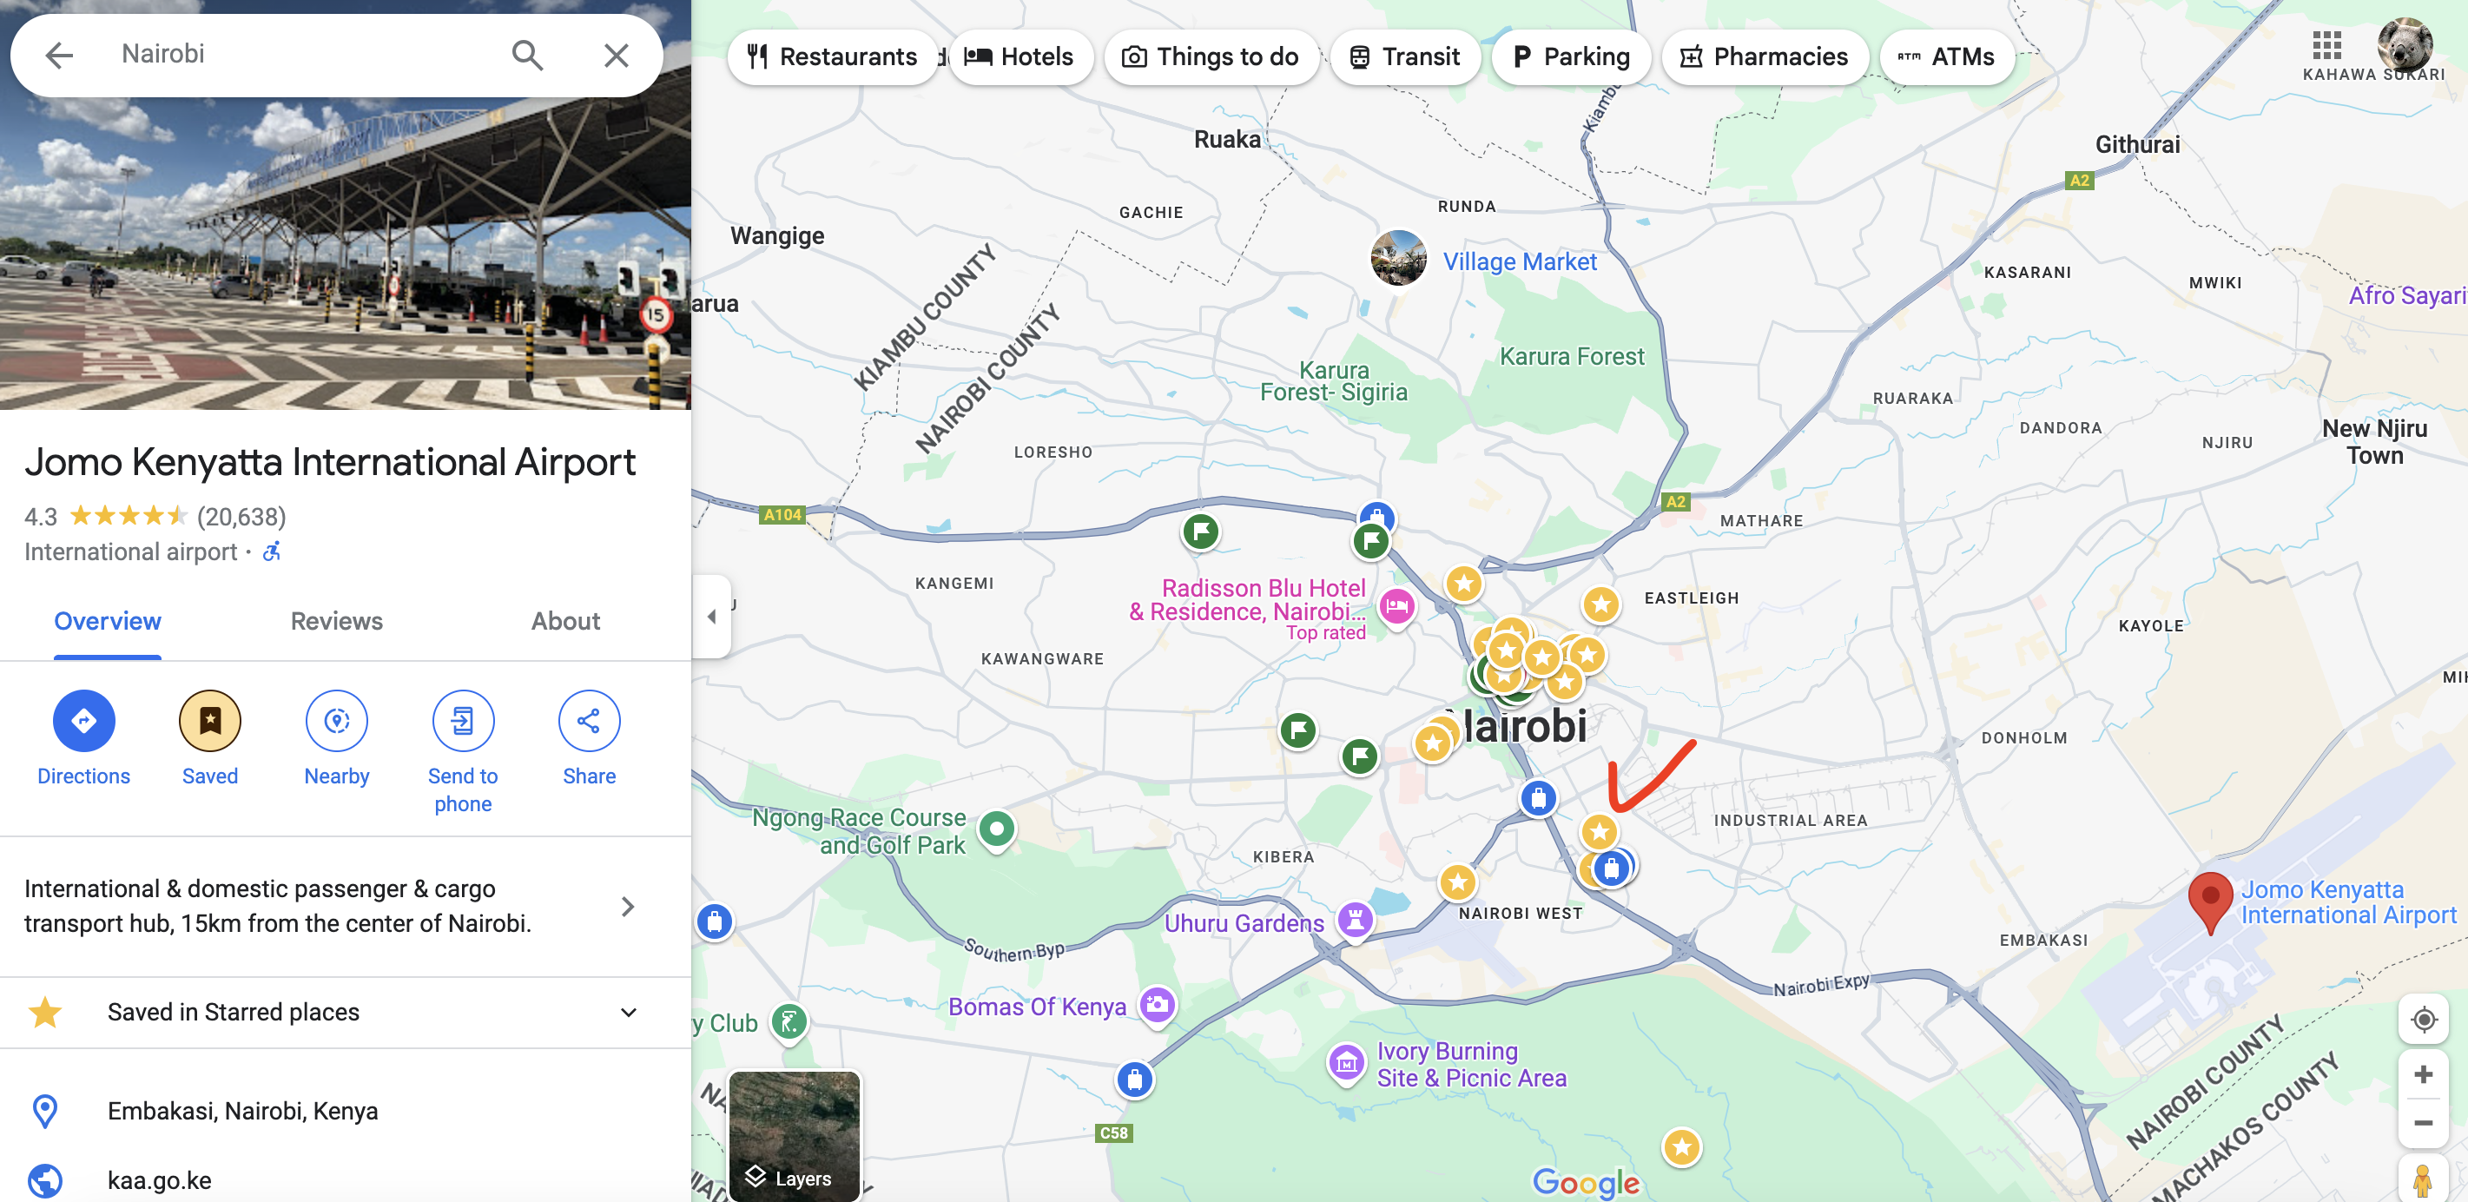Switch to the Reviews tab

tap(336, 621)
